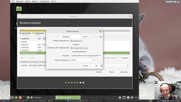This screenshot has width=181, height=102.
Task: Open the obs folder host taskbar entry
Action: [x=51, y=101]
